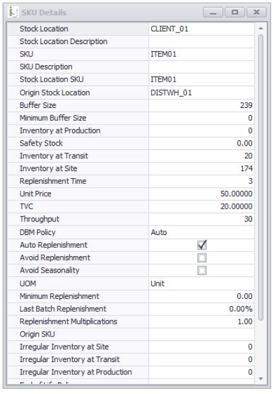The width and height of the screenshot is (275, 394).
Task: Select the Replenishment Time value field
Action: pos(202,181)
